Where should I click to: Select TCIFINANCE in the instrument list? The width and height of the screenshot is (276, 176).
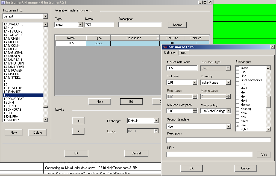23,92
